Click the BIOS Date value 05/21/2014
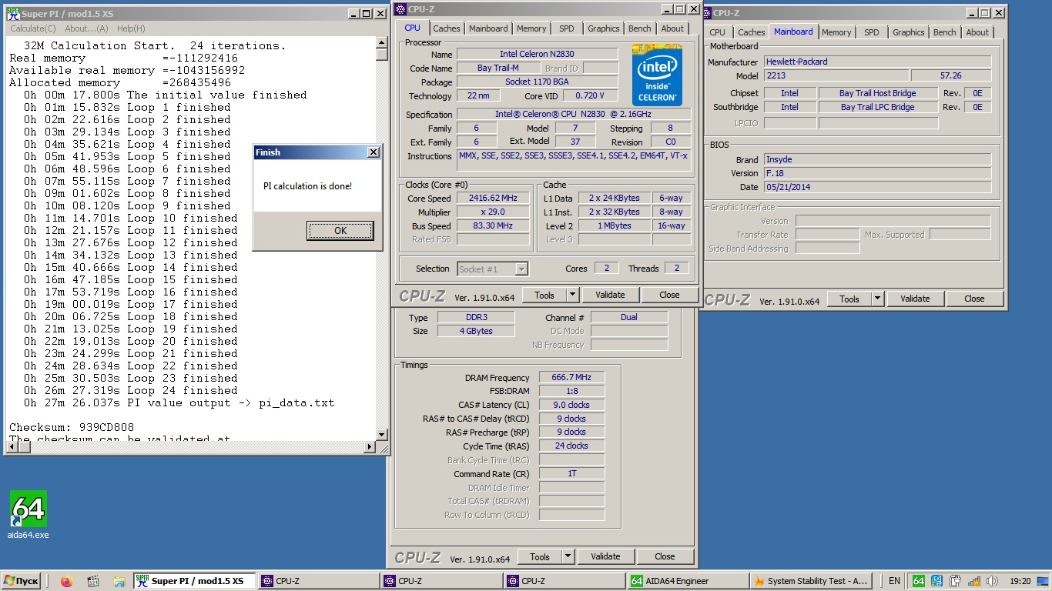 pos(877,187)
